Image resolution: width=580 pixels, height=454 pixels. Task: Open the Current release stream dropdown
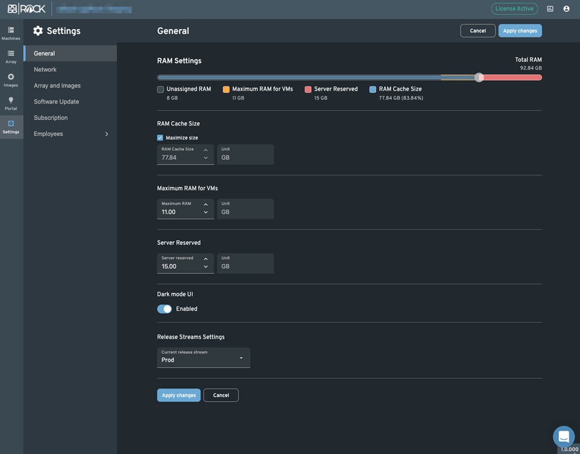(x=203, y=358)
